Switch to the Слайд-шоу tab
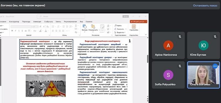Image resolution: width=221 pixels, height=103 pixels. point(49,22)
